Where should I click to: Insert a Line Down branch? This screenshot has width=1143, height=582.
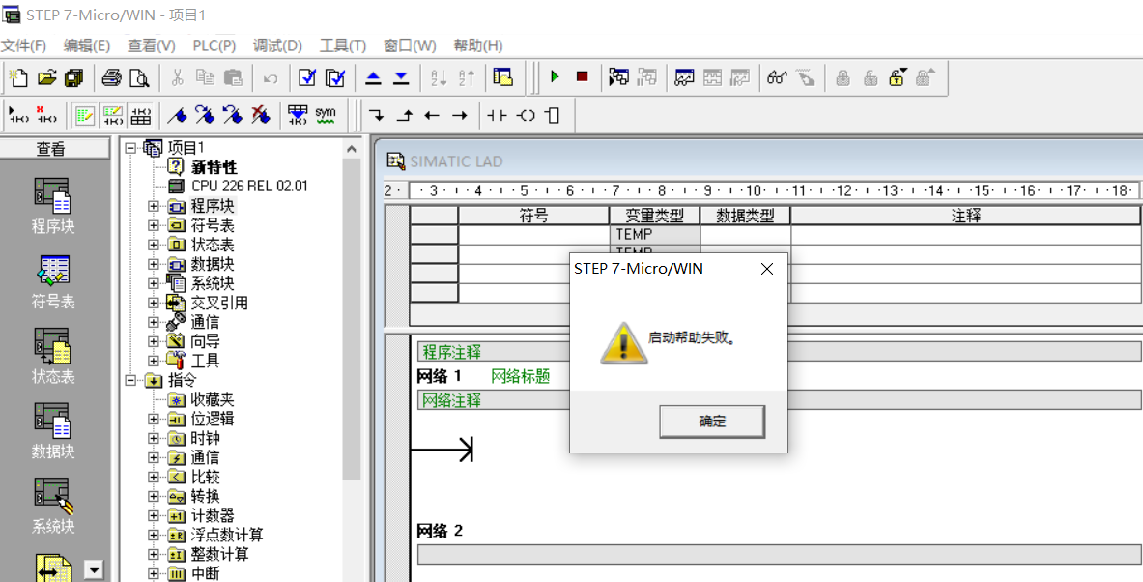(x=376, y=115)
